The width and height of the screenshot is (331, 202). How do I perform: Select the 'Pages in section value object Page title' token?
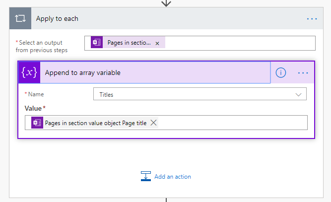[x=96, y=123]
